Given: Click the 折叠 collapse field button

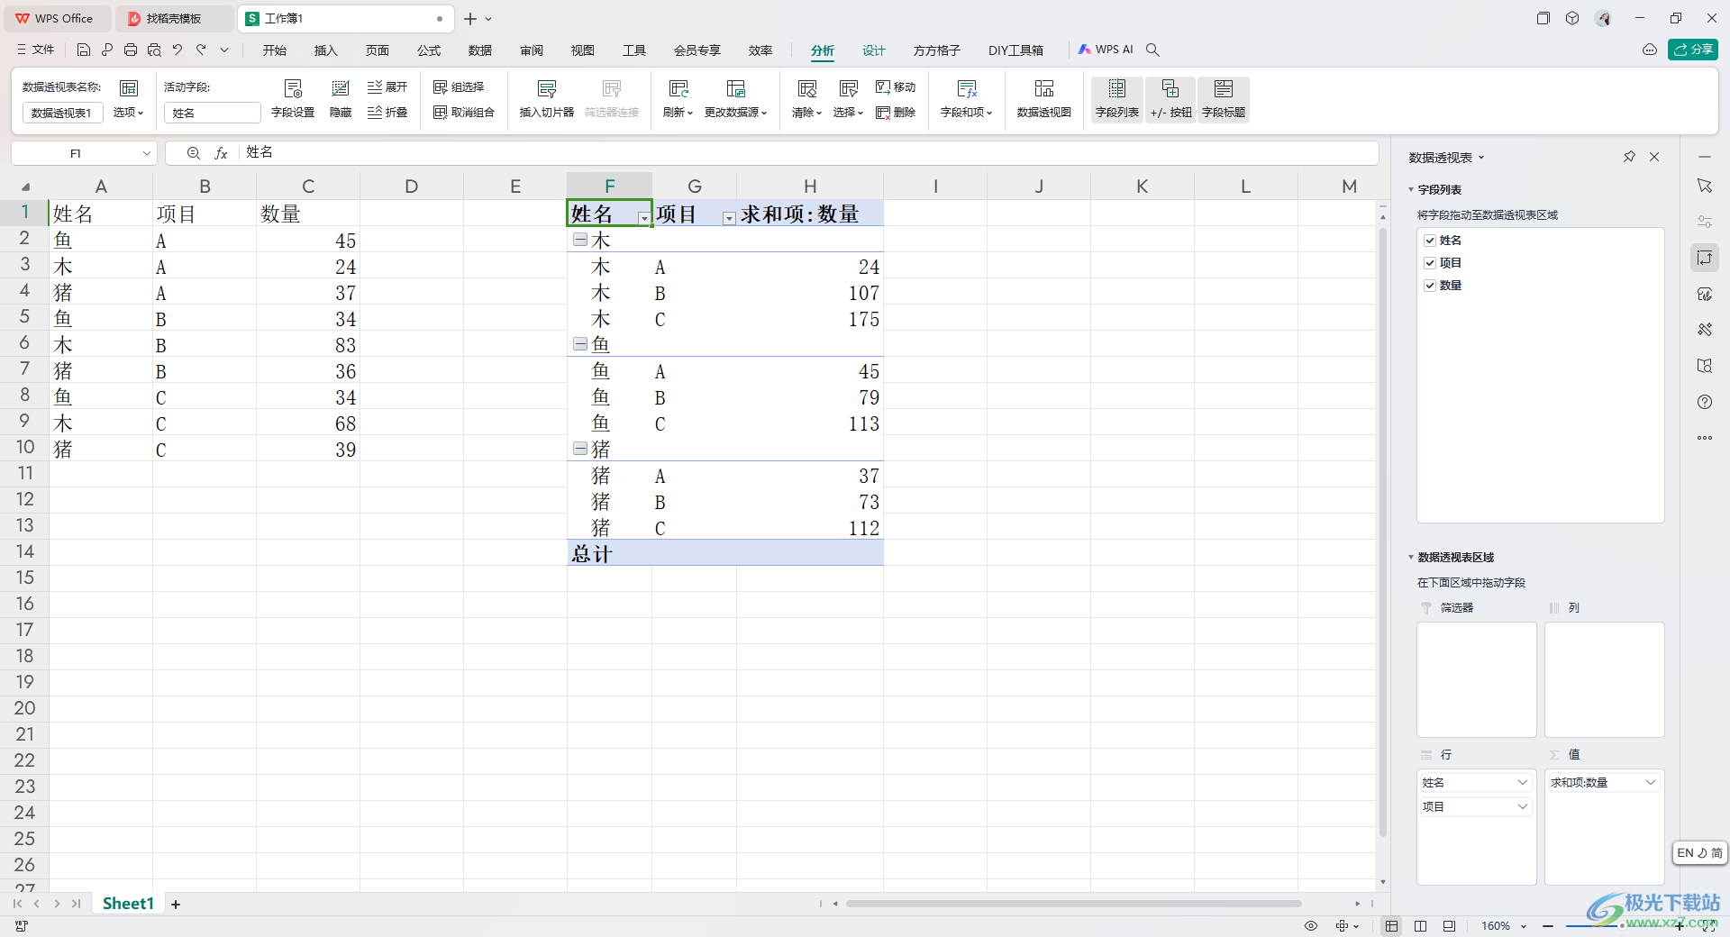Looking at the screenshot, I should point(387,112).
